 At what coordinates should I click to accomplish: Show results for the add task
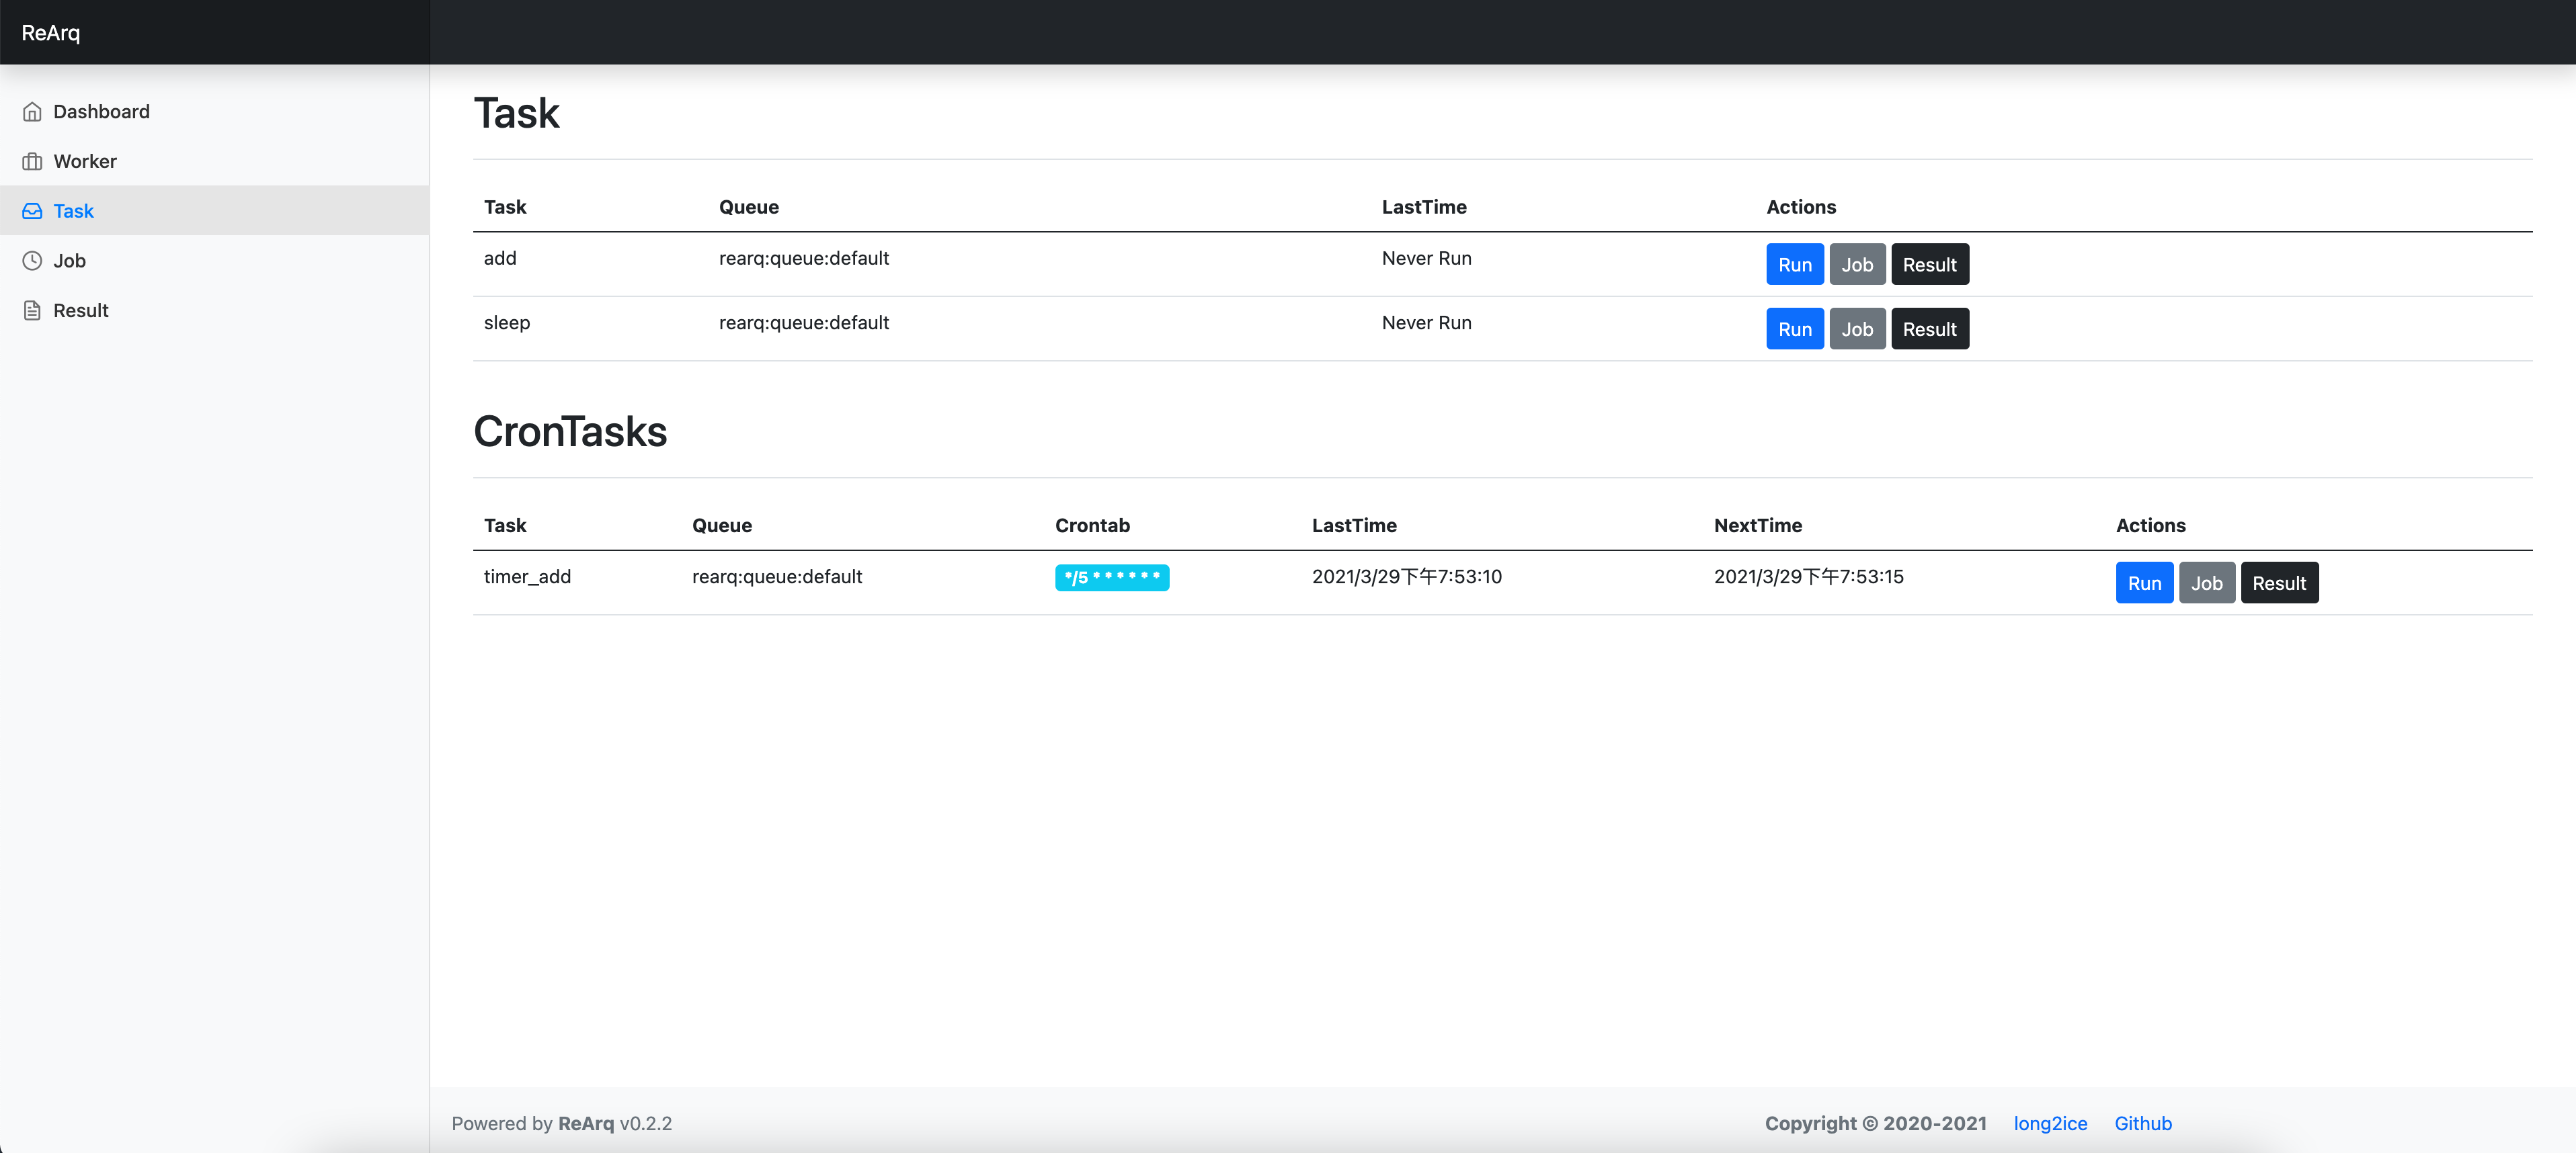[x=1929, y=265]
